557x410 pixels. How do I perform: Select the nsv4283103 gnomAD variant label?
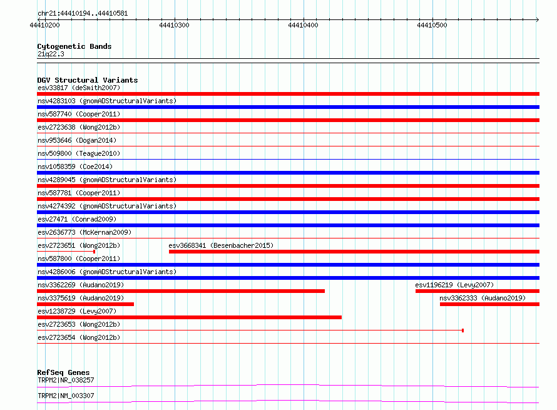coord(107,101)
